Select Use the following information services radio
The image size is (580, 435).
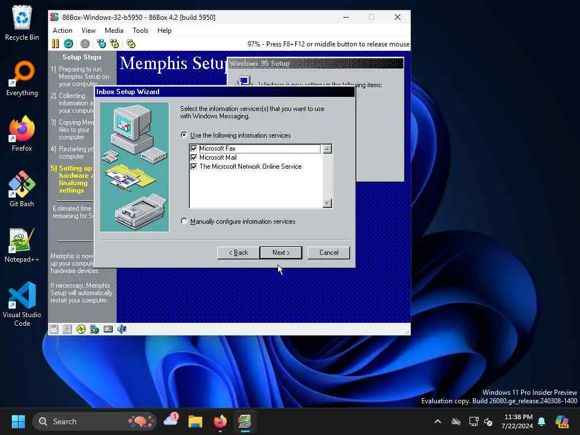[x=184, y=135]
